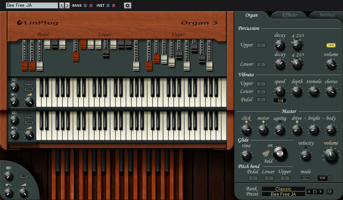Toggle Vibrato Lower power switch

(261, 91)
